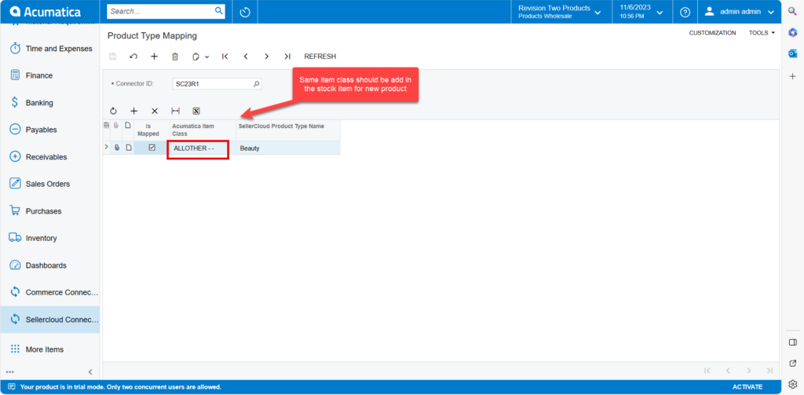Click the browser sidebar panel toggle icon

[x=792, y=342]
